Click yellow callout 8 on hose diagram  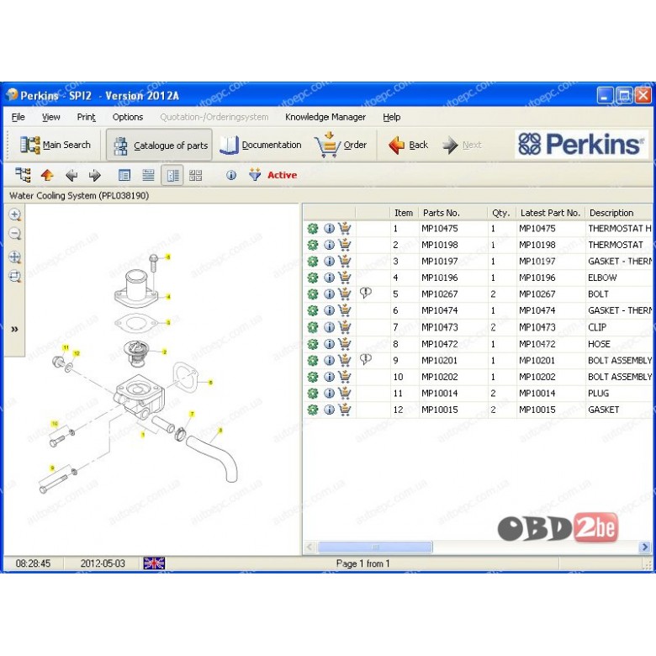(x=220, y=430)
